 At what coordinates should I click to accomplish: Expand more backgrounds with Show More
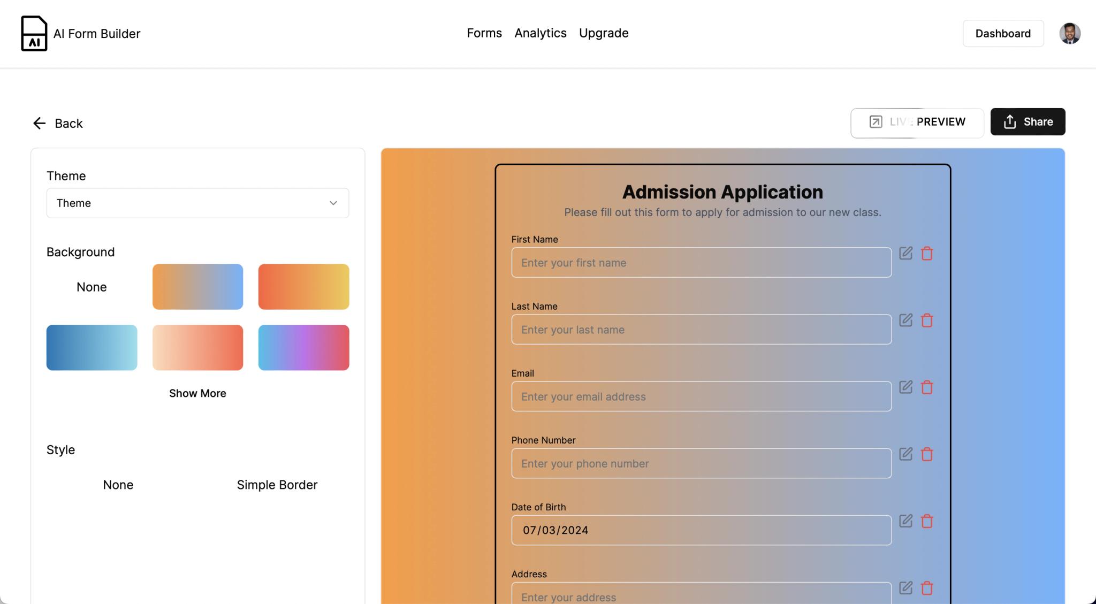point(197,393)
